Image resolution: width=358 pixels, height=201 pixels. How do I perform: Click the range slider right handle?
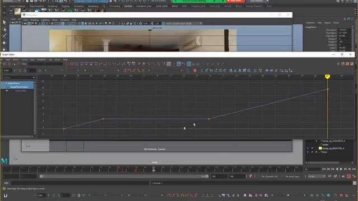[x=207, y=176]
